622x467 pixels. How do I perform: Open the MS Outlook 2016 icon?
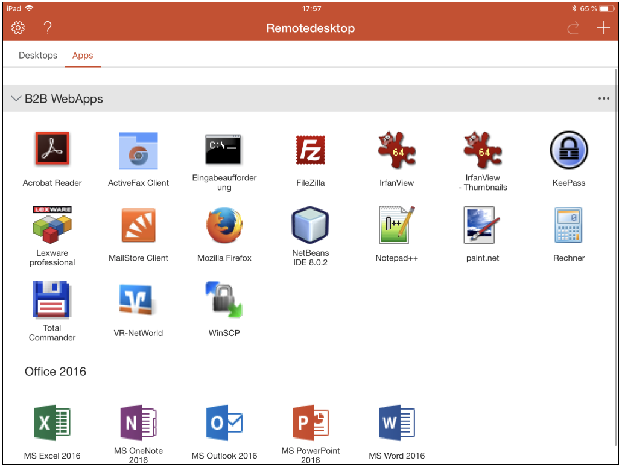tap(224, 422)
